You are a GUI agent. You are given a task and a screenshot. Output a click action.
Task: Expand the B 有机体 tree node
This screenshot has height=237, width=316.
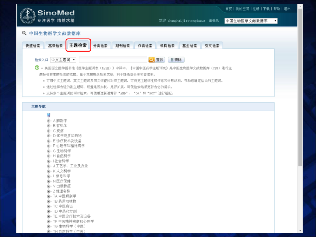coord(49,126)
